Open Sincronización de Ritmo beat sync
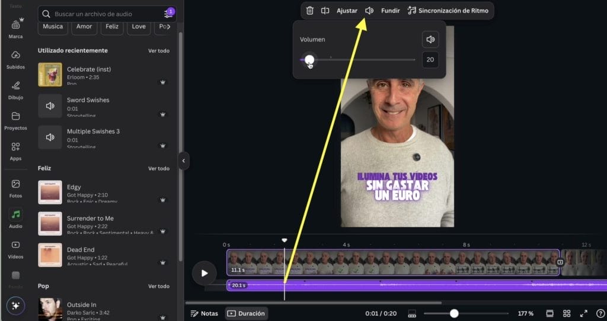The image size is (607, 321). tap(449, 11)
